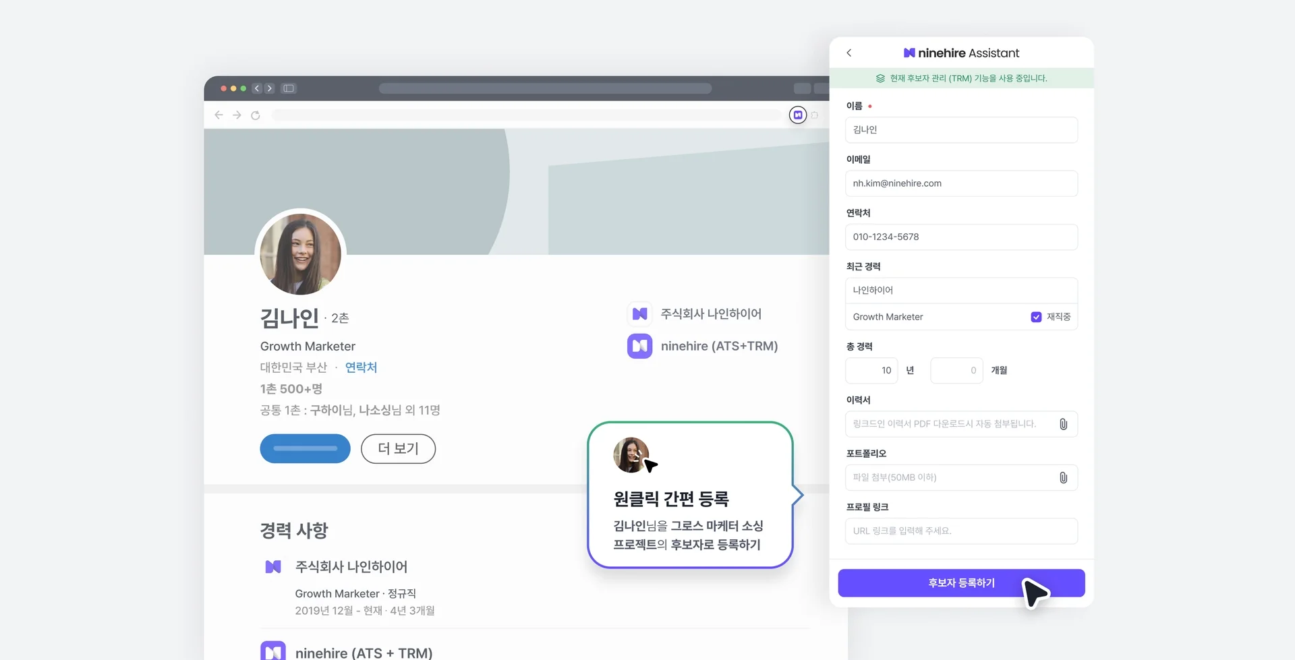The width and height of the screenshot is (1295, 660).
Task: Click the 프로필 링크 URL input field
Action: [x=961, y=531]
